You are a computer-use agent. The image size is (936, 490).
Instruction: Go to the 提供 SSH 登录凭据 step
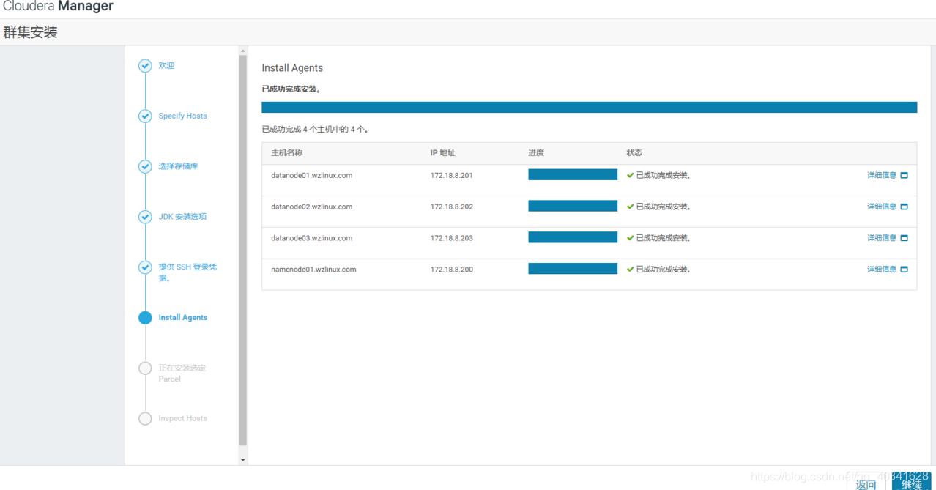click(187, 272)
